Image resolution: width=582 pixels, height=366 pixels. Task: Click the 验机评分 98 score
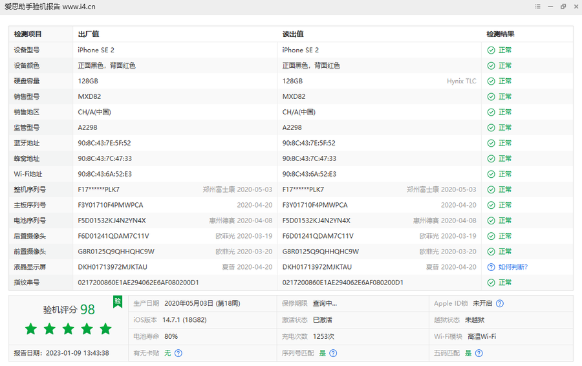click(x=69, y=310)
